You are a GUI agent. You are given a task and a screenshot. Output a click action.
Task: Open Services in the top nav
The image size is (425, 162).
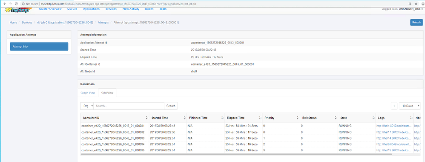(x=111, y=9)
